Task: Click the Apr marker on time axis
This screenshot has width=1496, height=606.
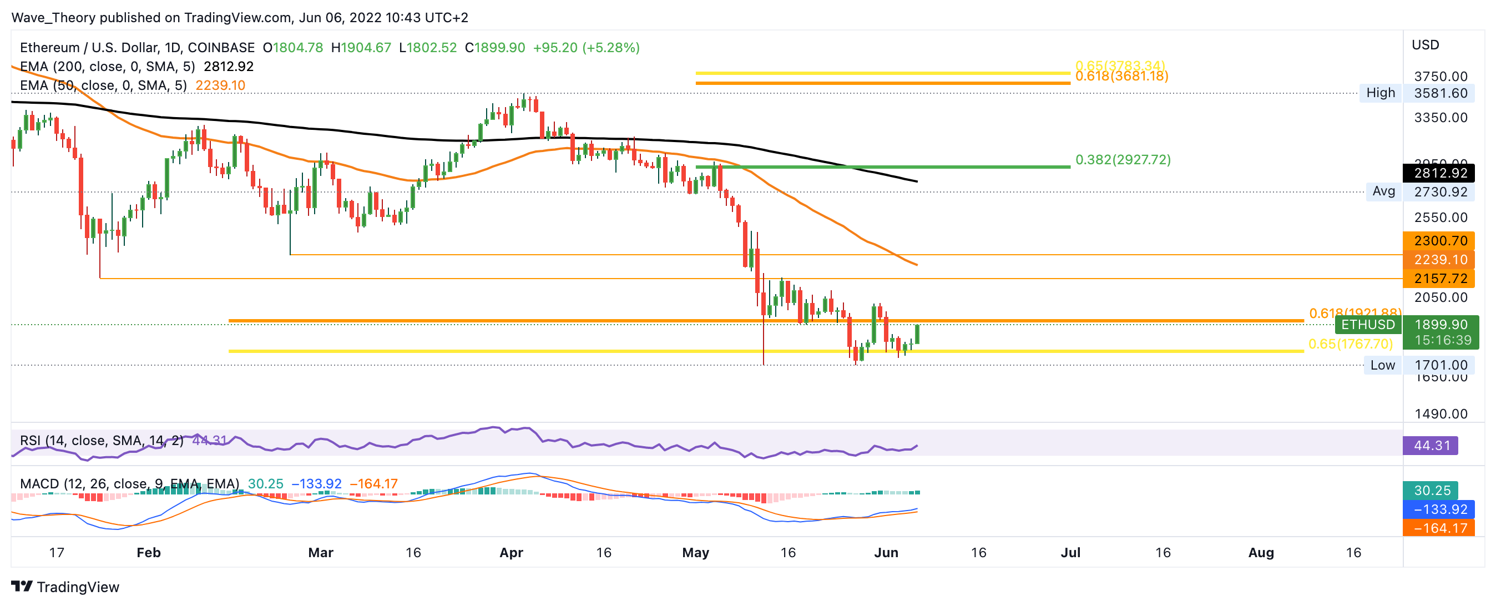Action: 511,553
